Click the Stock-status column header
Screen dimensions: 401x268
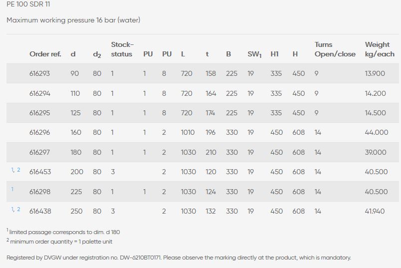(x=122, y=49)
